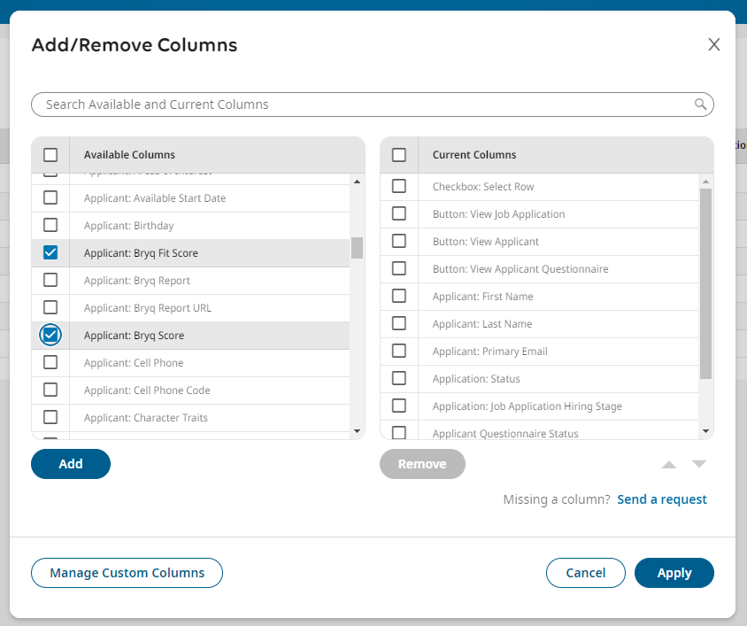The width and height of the screenshot is (747, 626).
Task: Move selected column up with arrow
Action: click(669, 465)
